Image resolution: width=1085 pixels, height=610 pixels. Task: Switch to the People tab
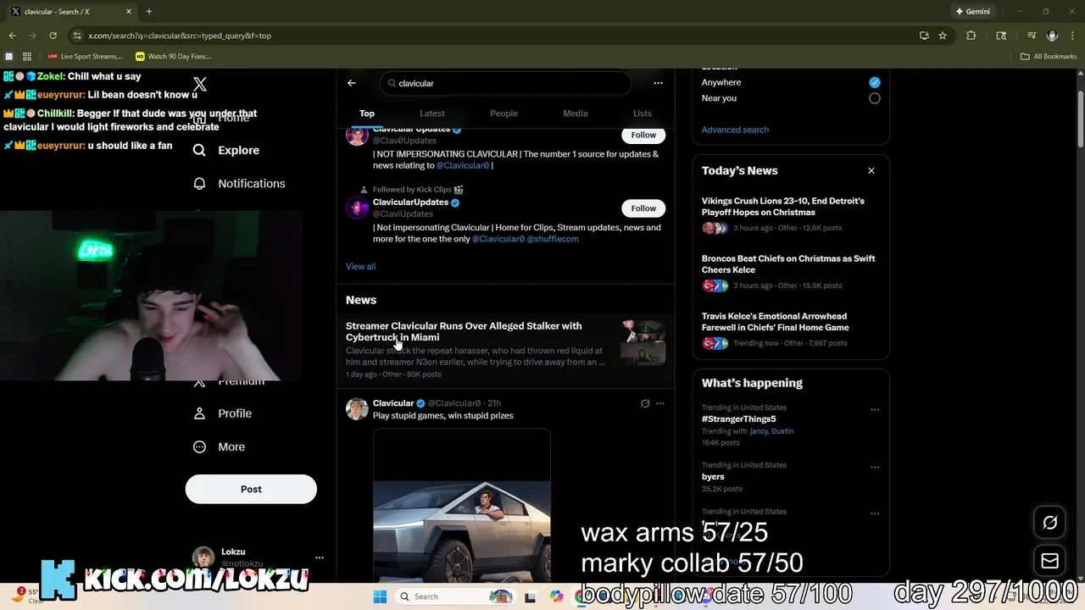504,114
